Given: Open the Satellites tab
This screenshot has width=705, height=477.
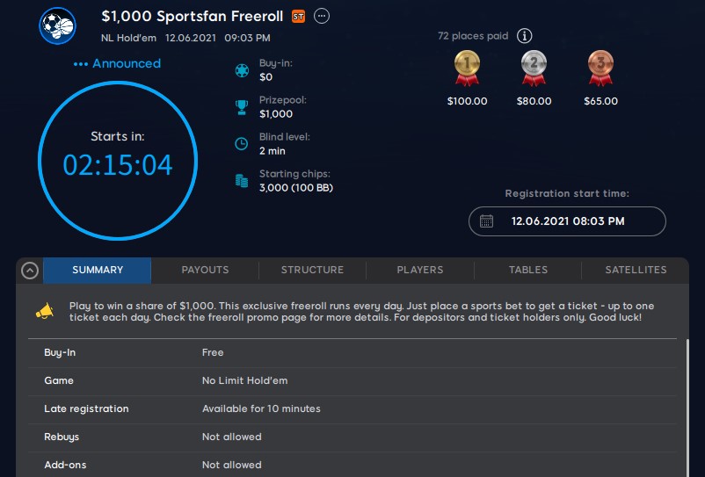Looking at the screenshot, I should 636,270.
